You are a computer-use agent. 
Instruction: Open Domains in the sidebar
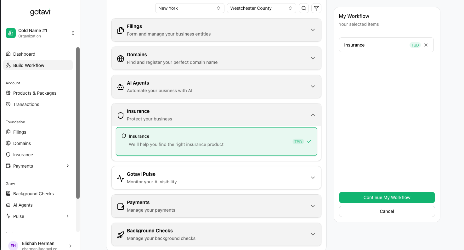[x=38, y=143]
